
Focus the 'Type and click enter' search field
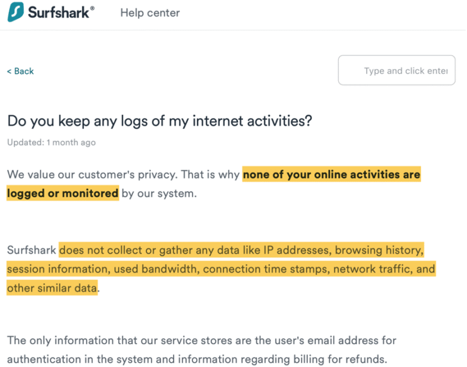(396, 70)
